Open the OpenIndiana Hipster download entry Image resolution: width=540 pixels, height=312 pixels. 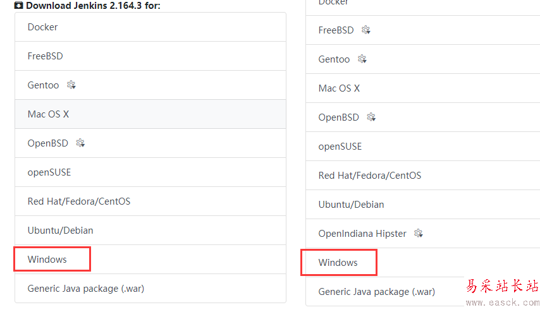[x=362, y=234]
